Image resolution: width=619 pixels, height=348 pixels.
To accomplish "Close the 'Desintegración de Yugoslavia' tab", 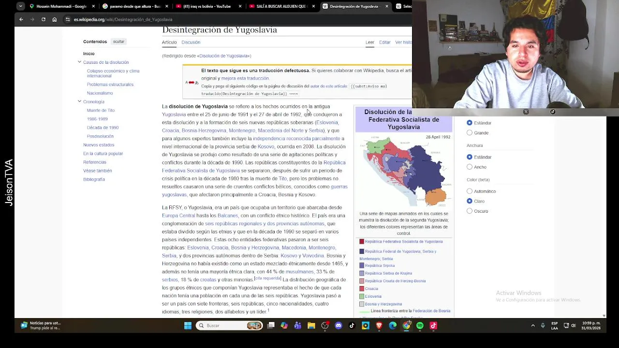I will pyautogui.click(x=387, y=6).
